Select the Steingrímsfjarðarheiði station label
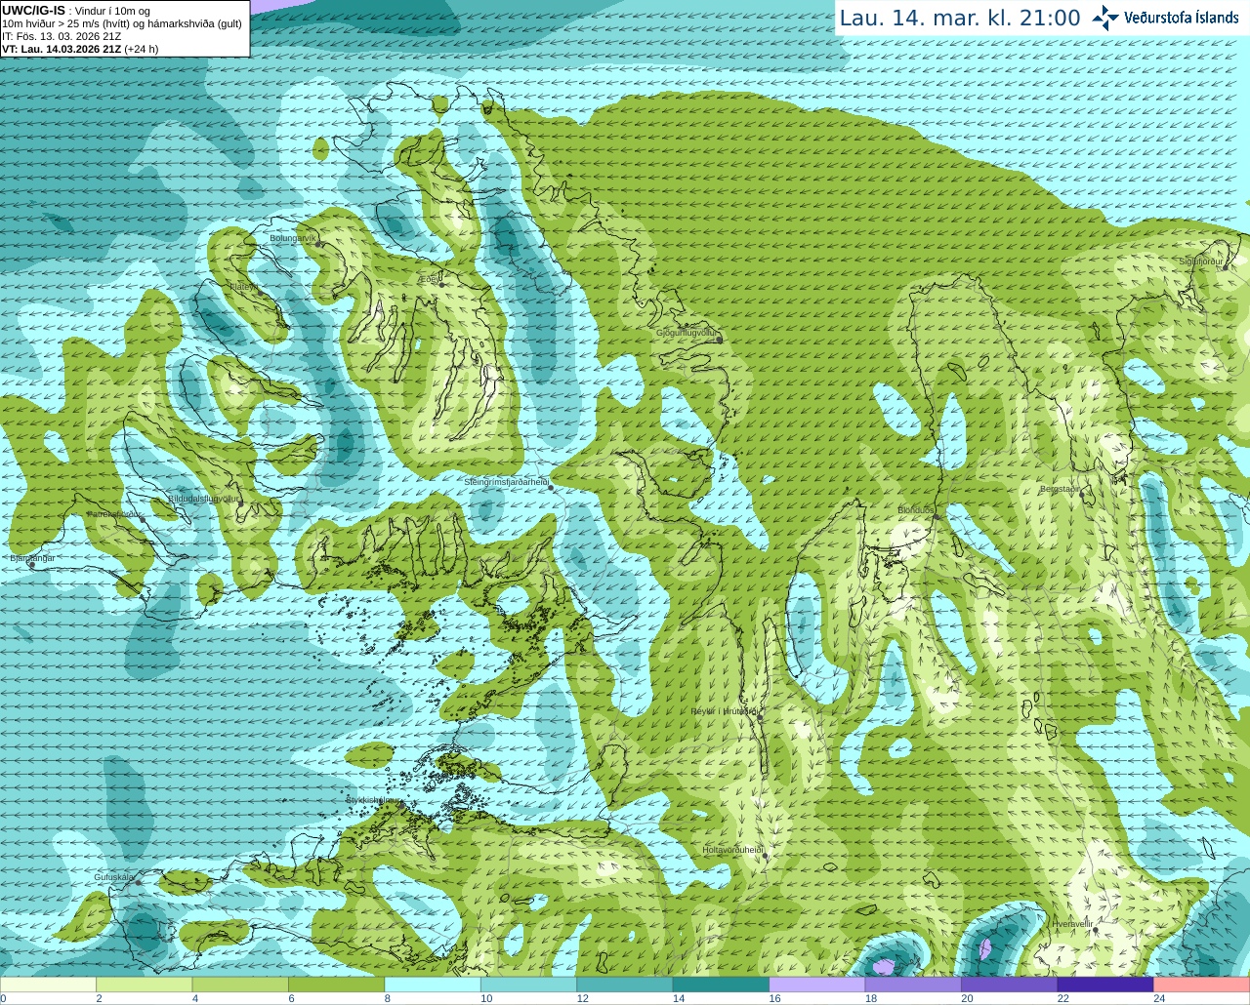 click(x=506, y=482)
